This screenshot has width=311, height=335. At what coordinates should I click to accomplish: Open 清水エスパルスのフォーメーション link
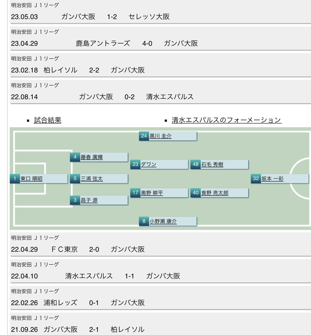tap(226, 120)
